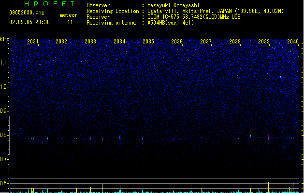The height and width of the screenshot is (193, 304).
Task: Click the 2035 time marker
Action: pos(148,41)
